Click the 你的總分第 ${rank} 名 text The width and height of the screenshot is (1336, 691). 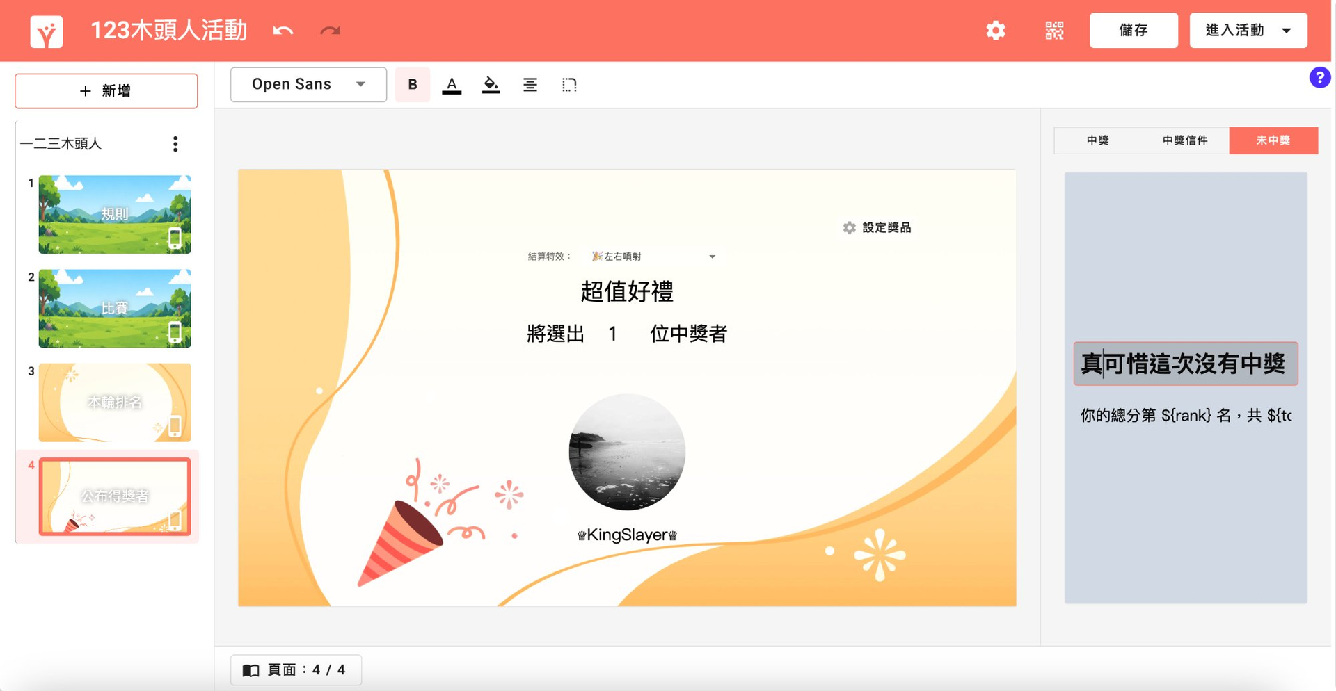[1186, 416]
